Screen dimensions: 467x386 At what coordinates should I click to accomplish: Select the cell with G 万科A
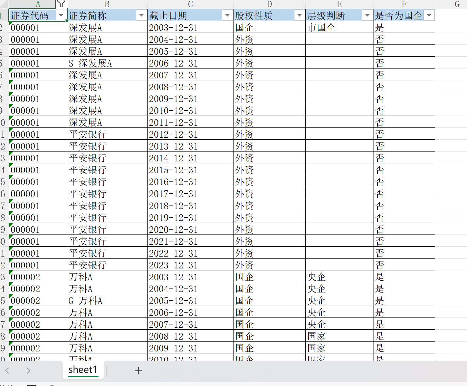pos(107,300)
